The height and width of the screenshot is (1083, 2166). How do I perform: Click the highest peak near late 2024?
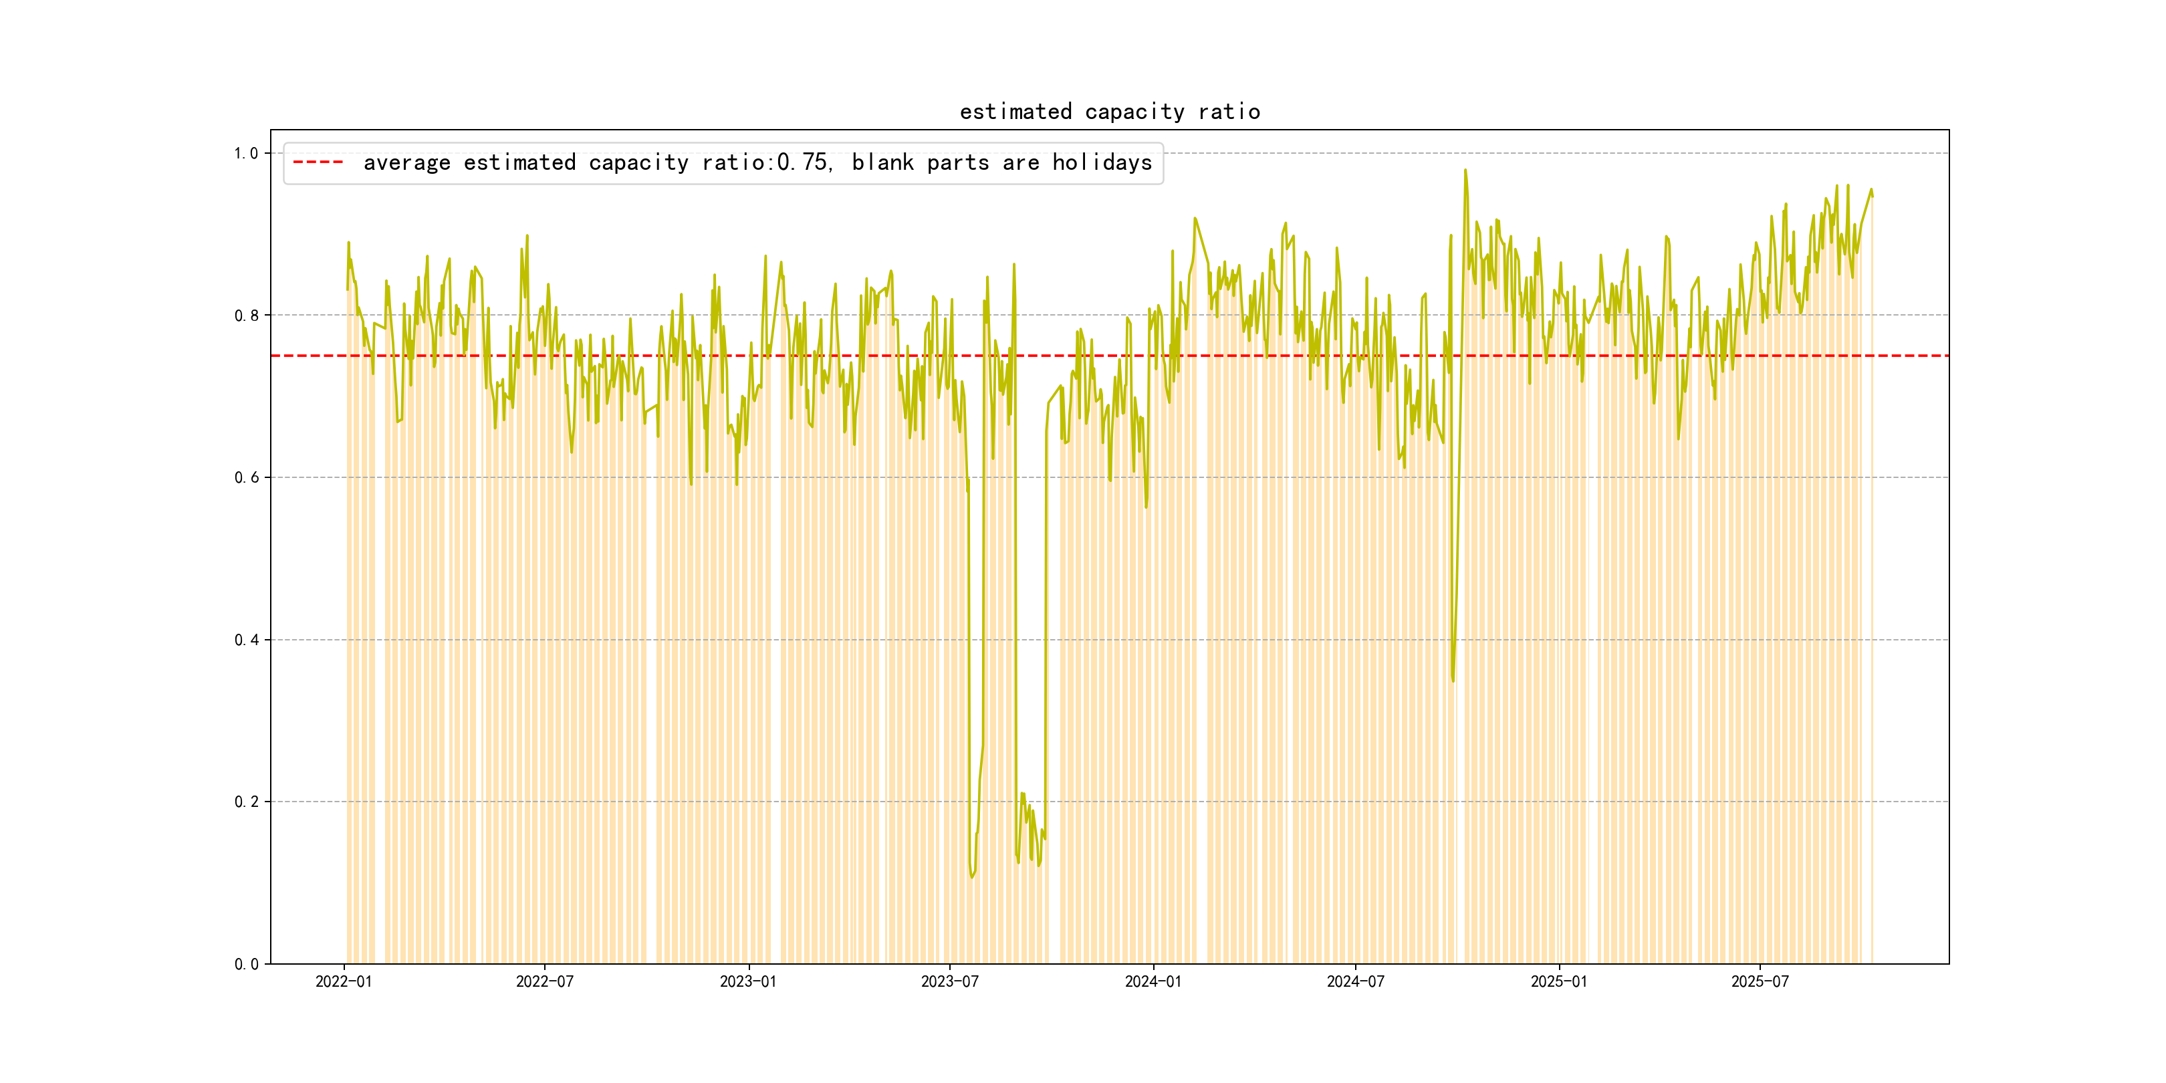pos(1465,170)
